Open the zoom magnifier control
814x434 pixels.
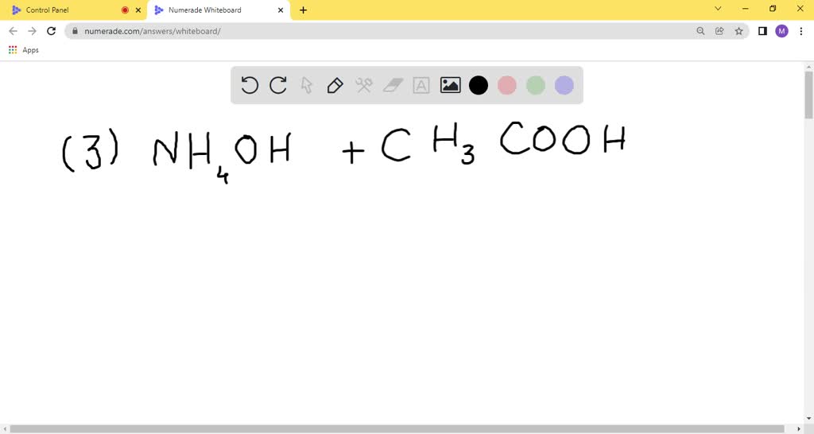(700, 31)
